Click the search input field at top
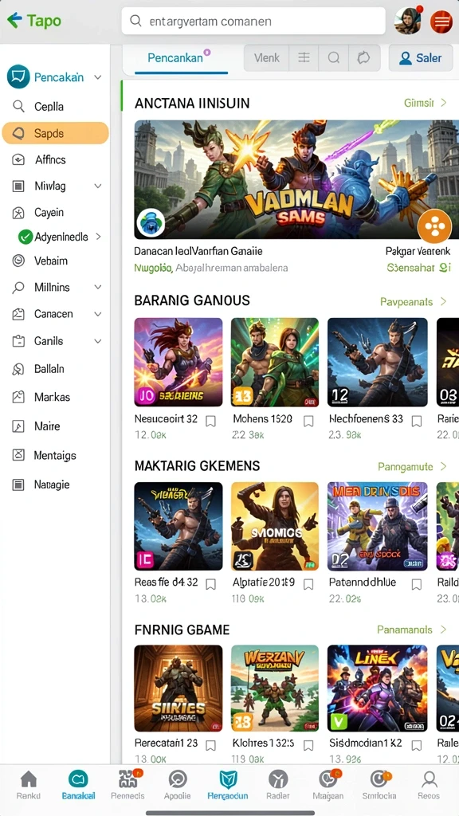 [253, 21]
